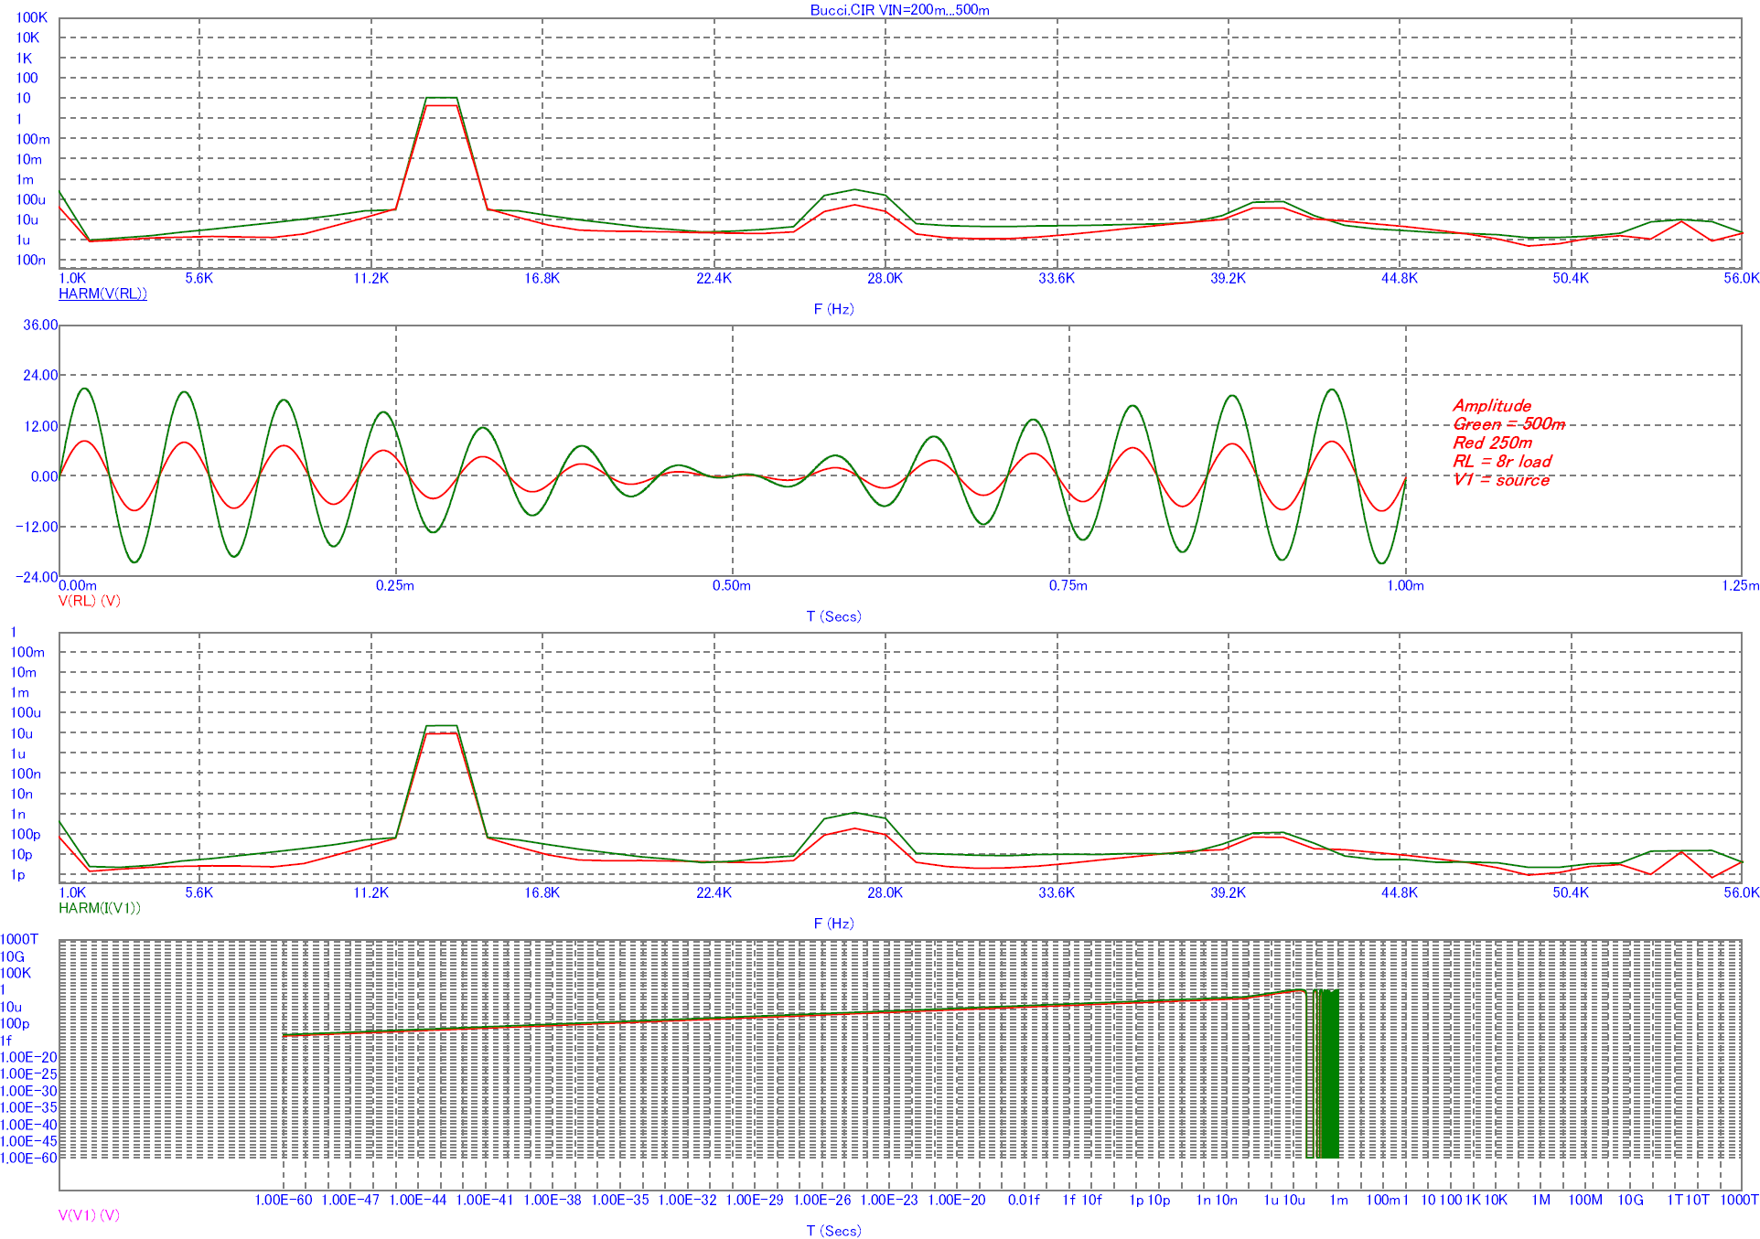
Task: Click the V(V1) (V) plot label
Action: (89, 1215)
